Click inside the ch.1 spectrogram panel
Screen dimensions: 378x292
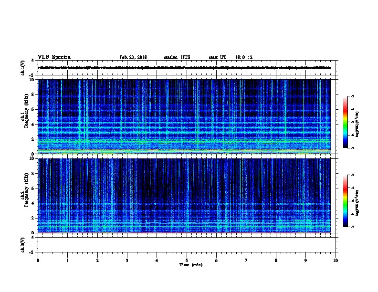[x=184, y=116]
